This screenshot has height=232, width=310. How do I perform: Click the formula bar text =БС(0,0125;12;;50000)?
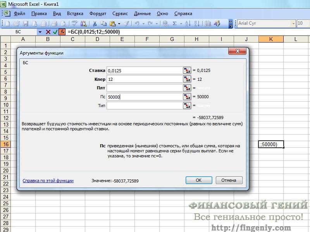[94, 32]
